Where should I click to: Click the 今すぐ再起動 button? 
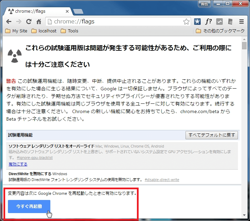point(29,207)
